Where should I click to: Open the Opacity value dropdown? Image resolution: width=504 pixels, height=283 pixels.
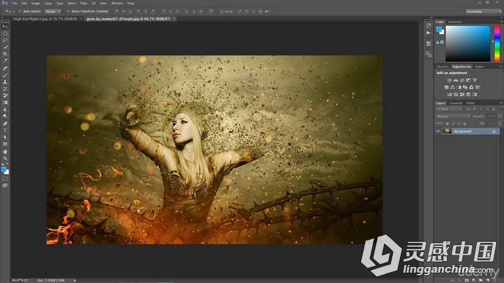(499, 116)
